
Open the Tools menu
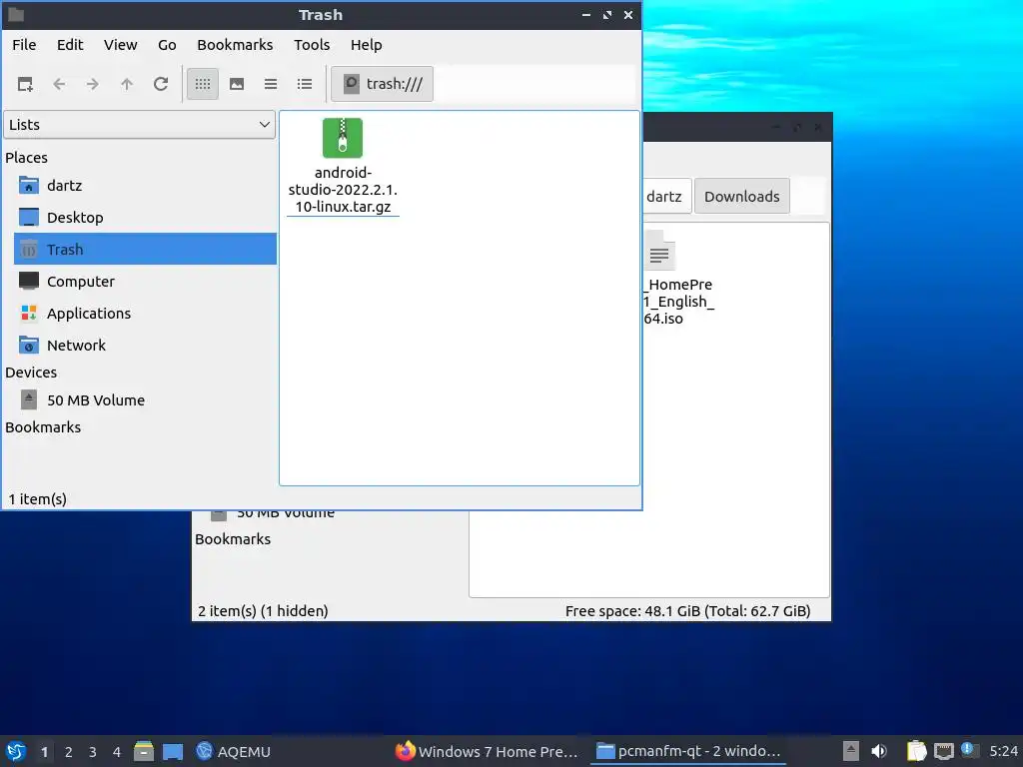pyautogui.click(x=312, y=45)
